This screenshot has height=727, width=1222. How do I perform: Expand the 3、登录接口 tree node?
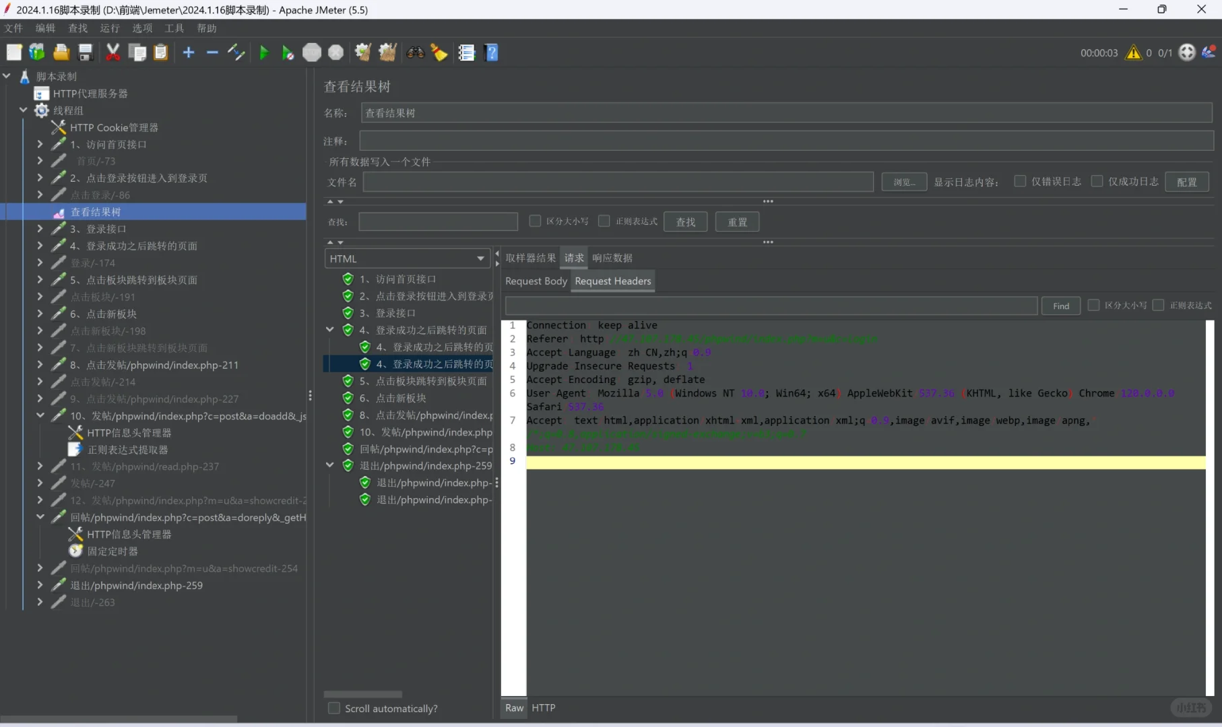click(x=40, y=229)
